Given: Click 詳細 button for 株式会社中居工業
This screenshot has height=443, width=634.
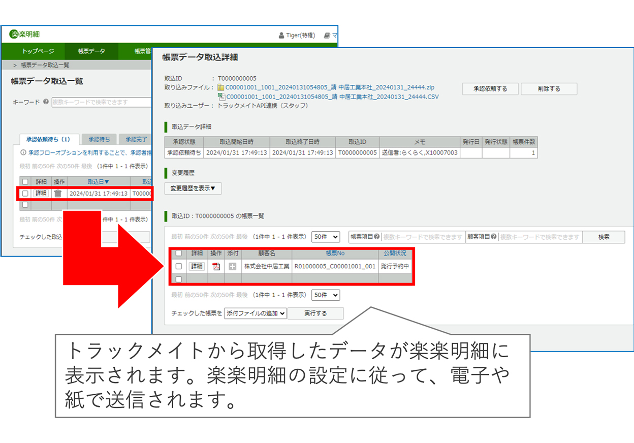Looking at the screenshot, I should [x=197, y=266].
